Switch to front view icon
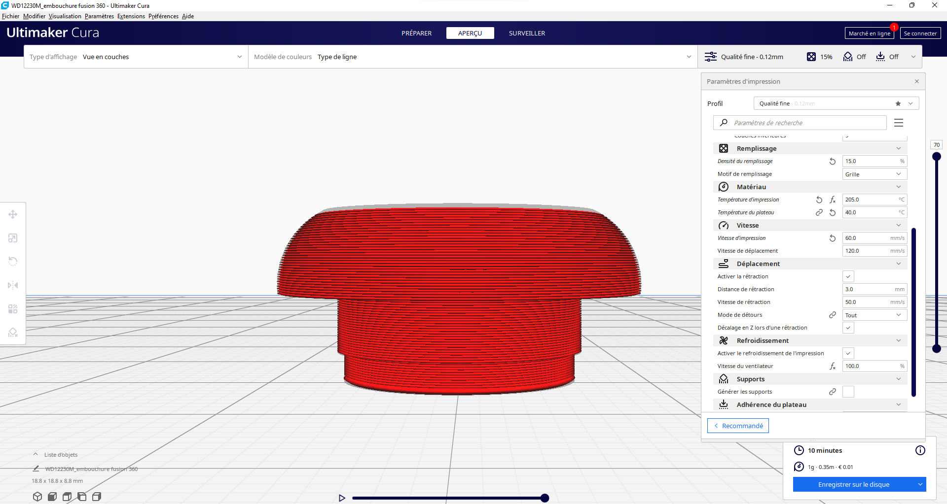Image resolution: width=947 pixels, height=504 pixels. tap(52, 497)
